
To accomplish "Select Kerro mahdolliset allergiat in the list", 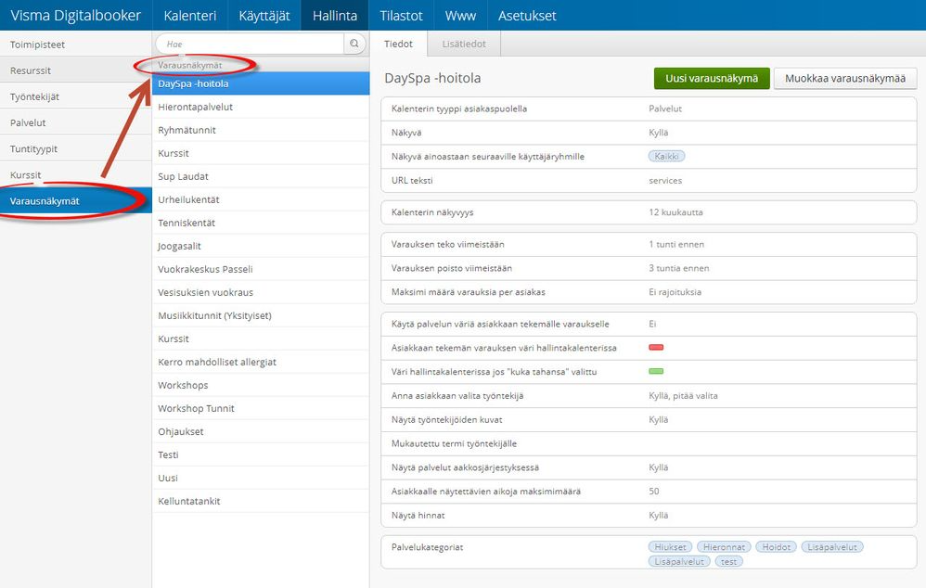I will point(261,362).
